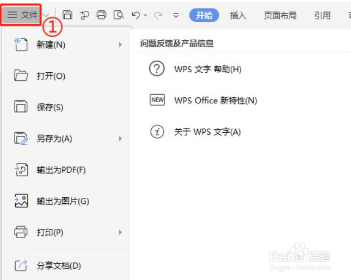Expand the undo history dropdown arrow
The image size is (351, 280).
[145, 15]
